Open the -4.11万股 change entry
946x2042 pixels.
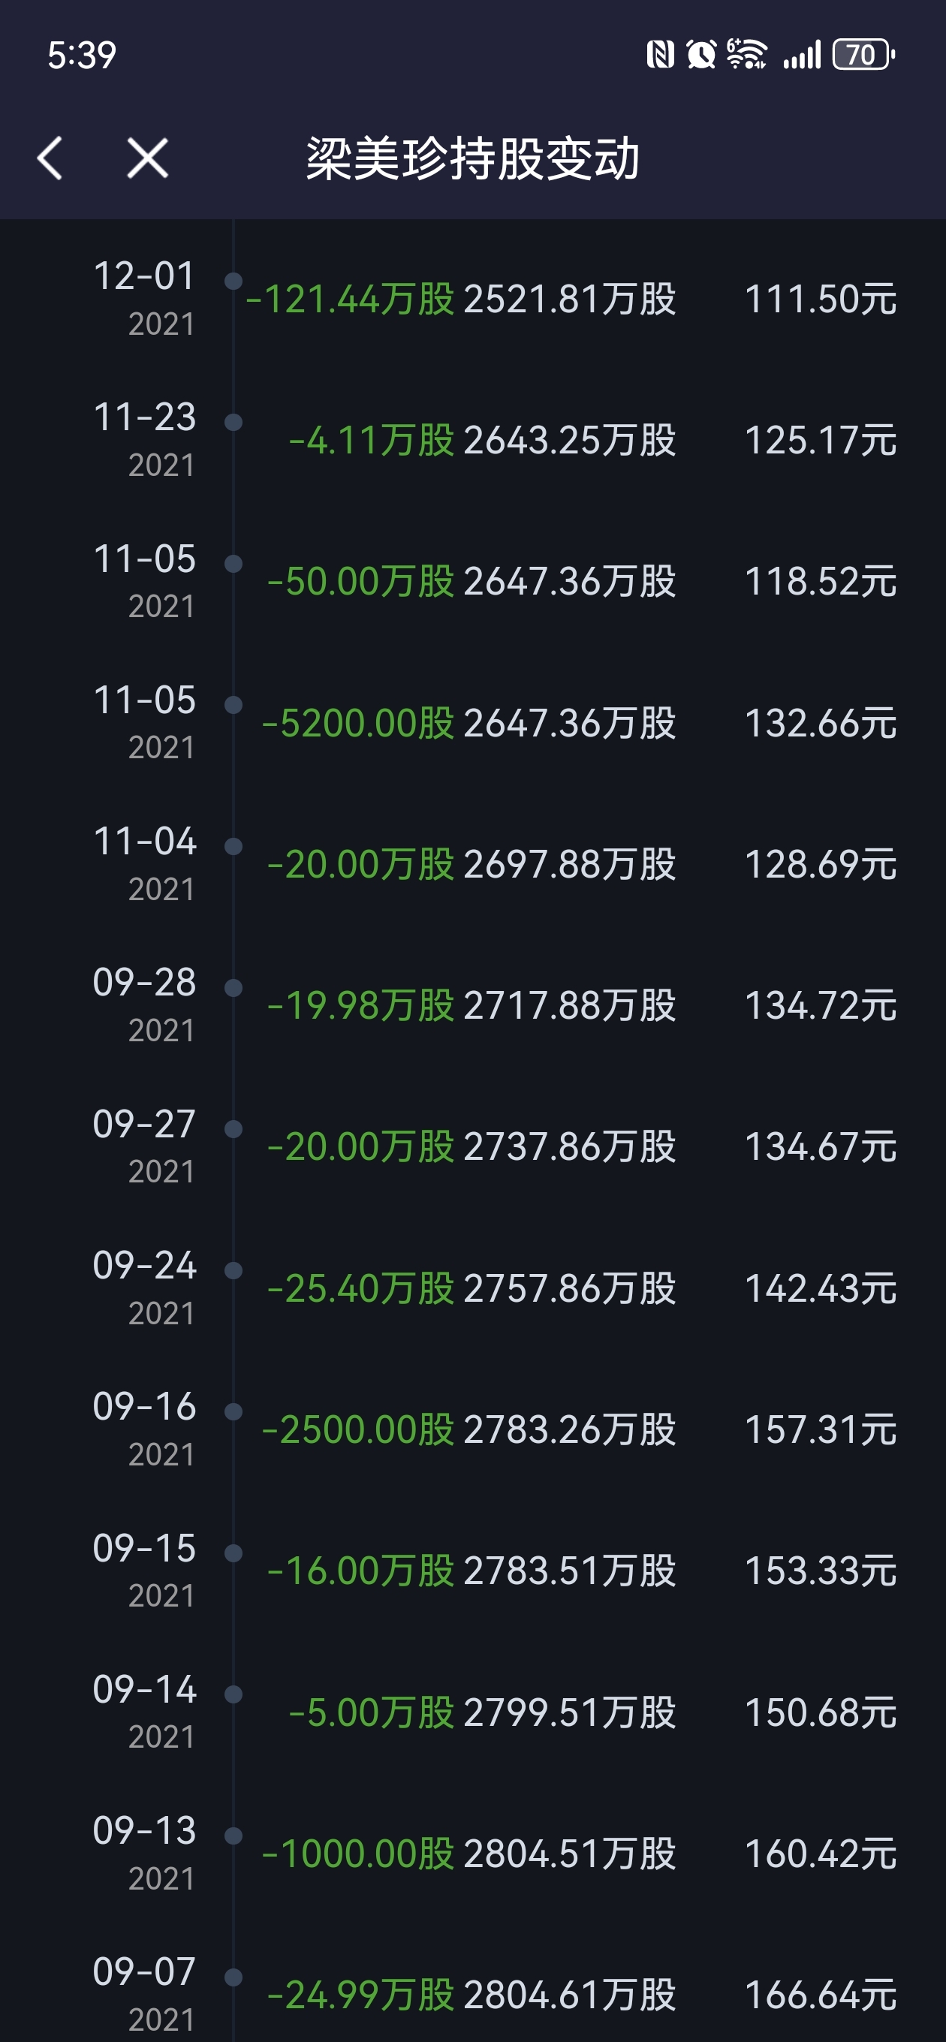(371, 441)
